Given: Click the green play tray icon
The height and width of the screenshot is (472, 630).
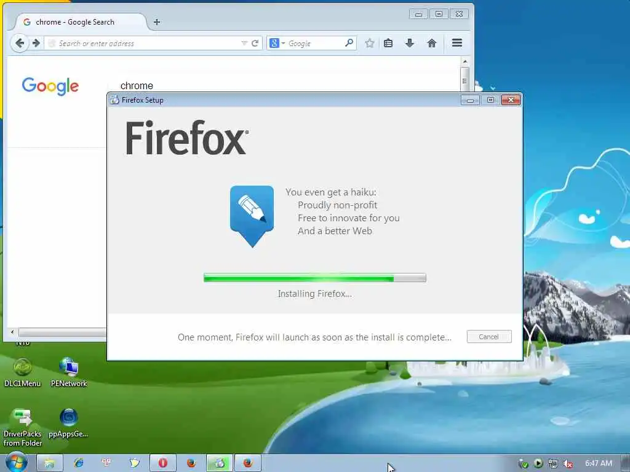Looking at the screenshot, I should pyautogui.click(x=538, y=463).
